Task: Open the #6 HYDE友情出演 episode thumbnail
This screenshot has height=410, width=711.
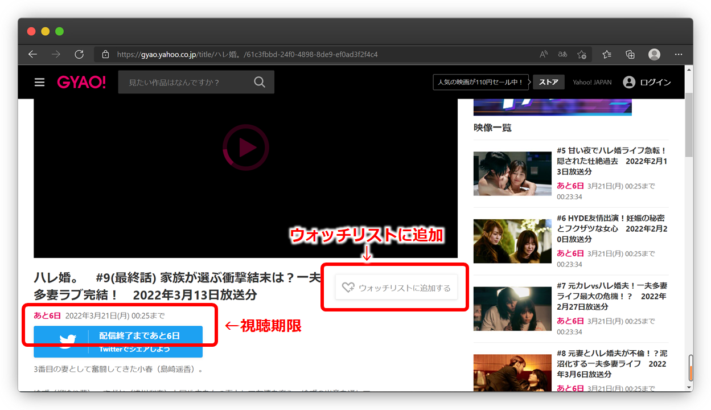Action: (512, 241)
